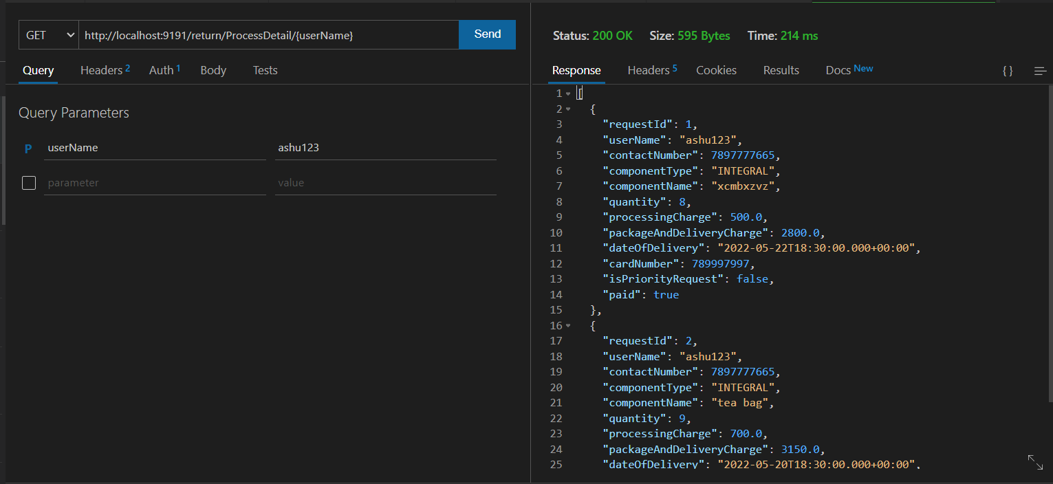
Task: Enable the empty query parameter checkbox
Action: [x=29, y=183]
